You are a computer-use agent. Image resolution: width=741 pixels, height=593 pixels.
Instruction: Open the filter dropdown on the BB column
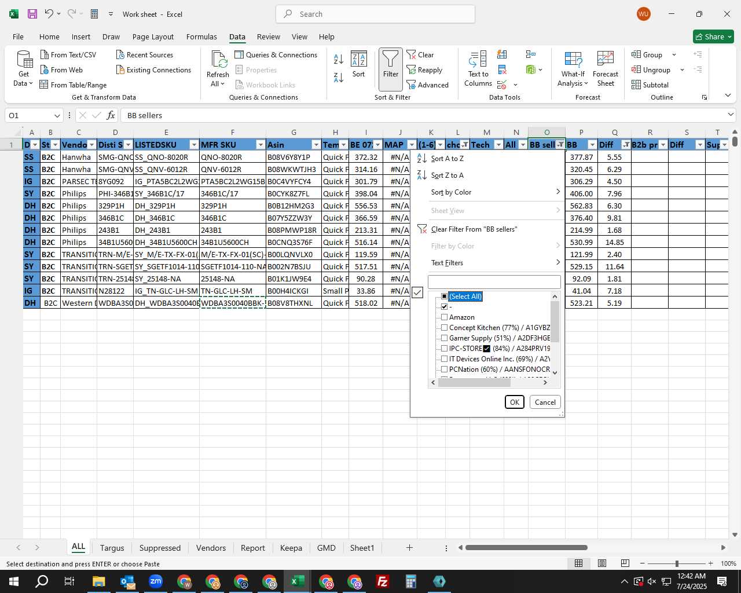(x=592, y=145)
